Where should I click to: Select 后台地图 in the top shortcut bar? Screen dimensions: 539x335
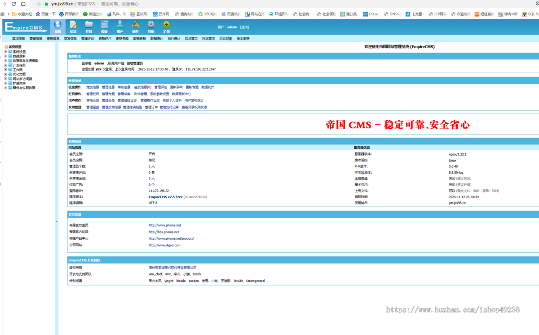coord(226,39)
